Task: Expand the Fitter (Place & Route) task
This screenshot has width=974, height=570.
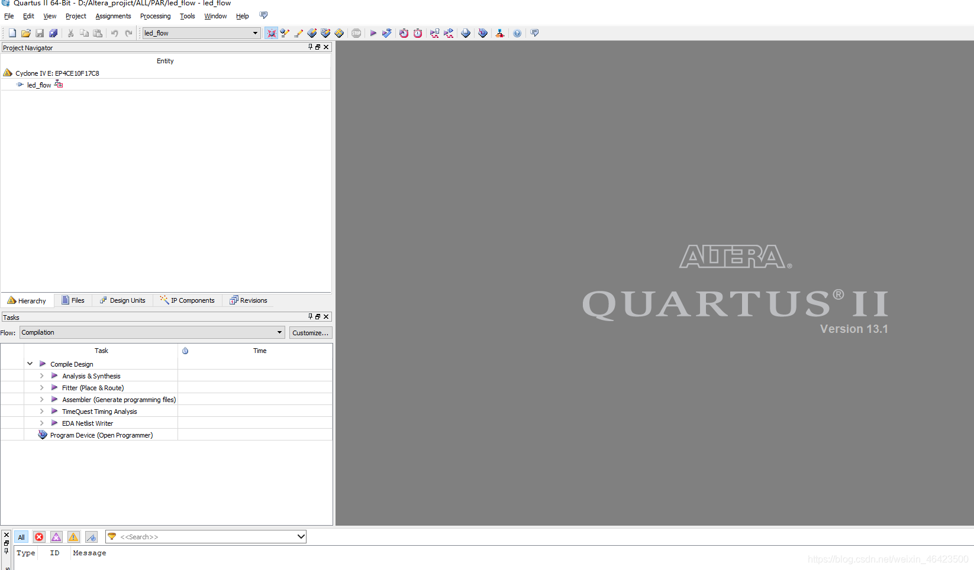Action: point(41,387)
